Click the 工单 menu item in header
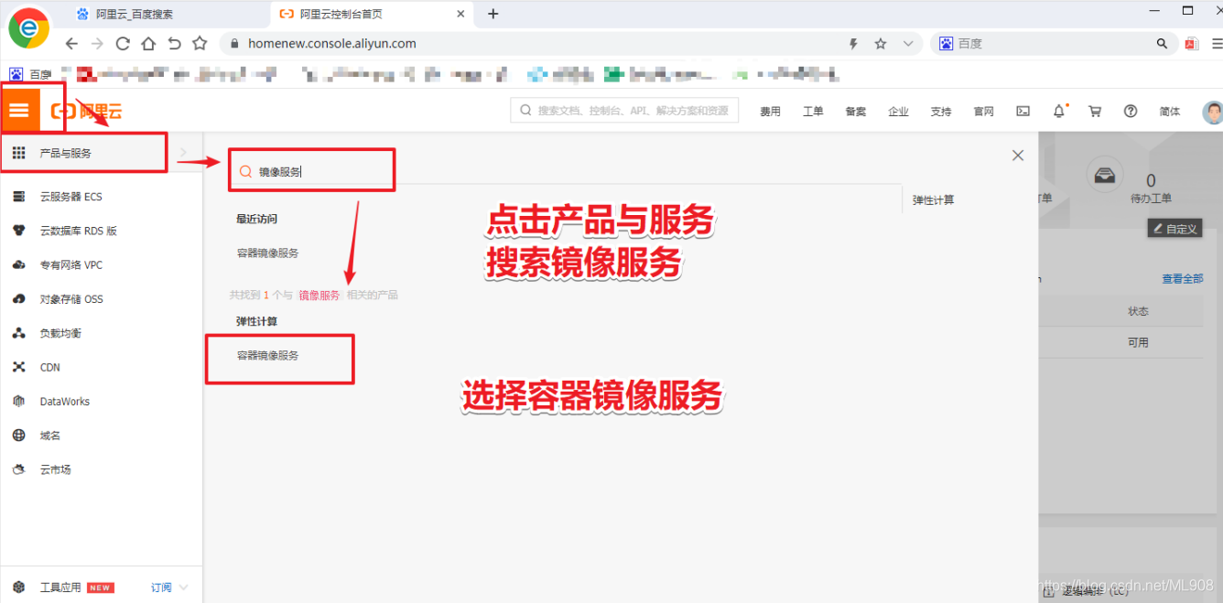This screenshot has width=1223, height=603. [813, 111]
